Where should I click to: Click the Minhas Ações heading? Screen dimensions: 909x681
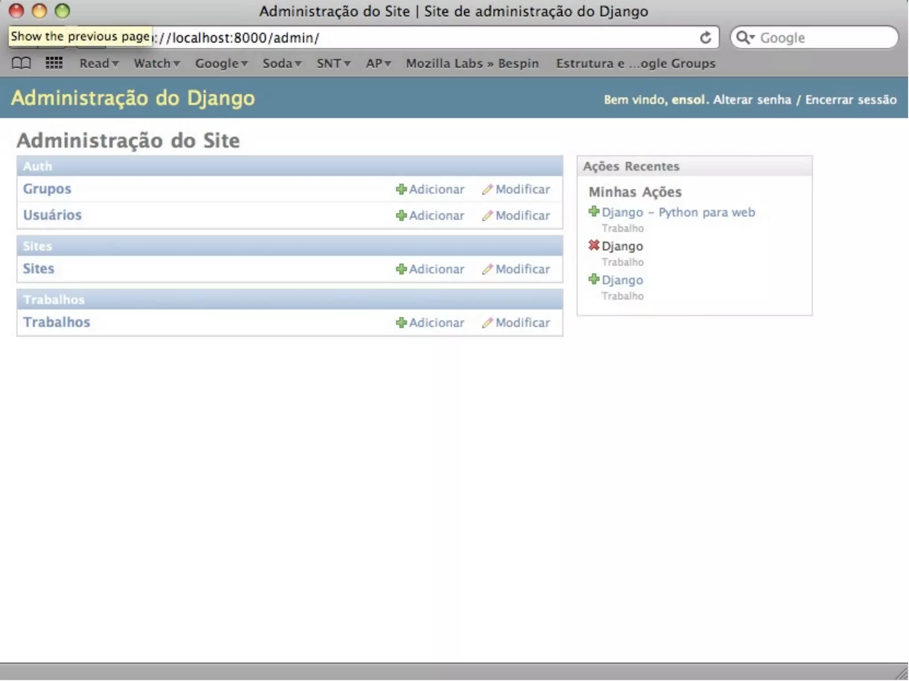[x=635, y=192]
